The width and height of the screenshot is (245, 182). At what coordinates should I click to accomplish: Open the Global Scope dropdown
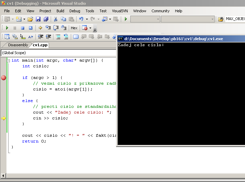(x=59, y=53)
